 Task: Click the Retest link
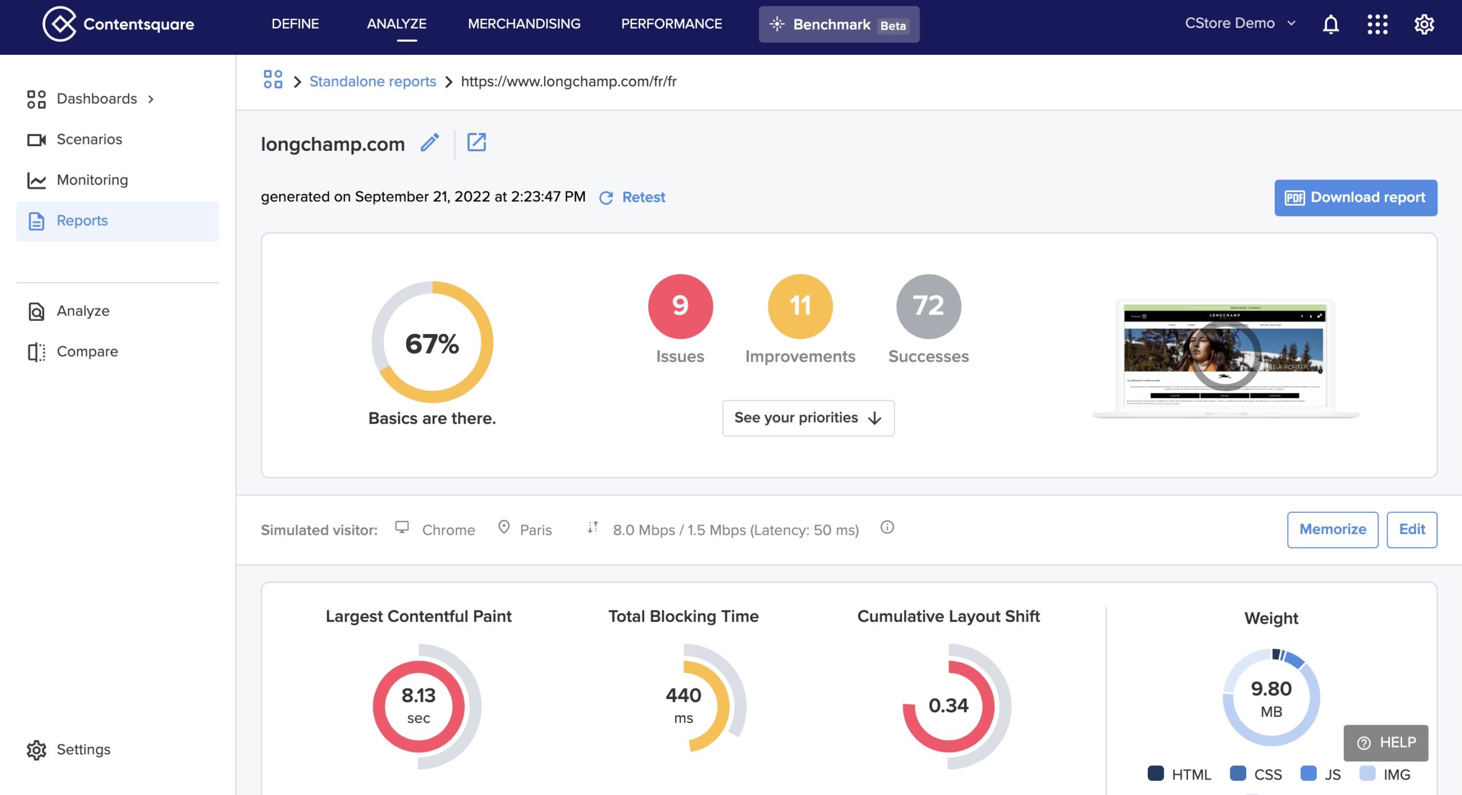click(x=644, y=198)
